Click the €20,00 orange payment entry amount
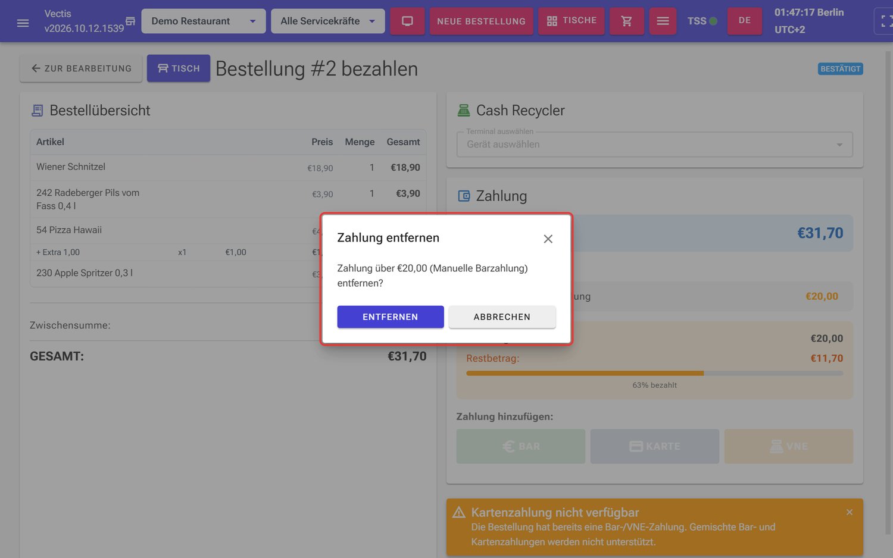This screenshot has height=558, width=893. [822, 296]
